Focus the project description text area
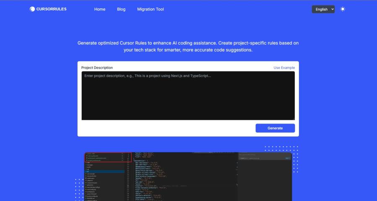 188,96
